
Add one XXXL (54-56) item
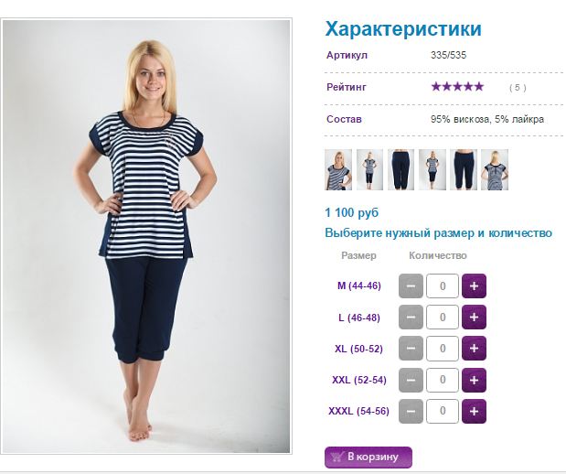coord(474,411)
